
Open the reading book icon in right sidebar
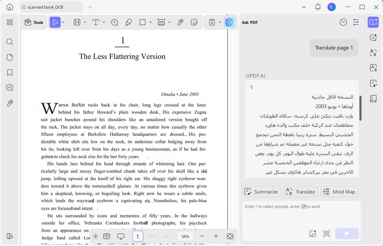373,99
